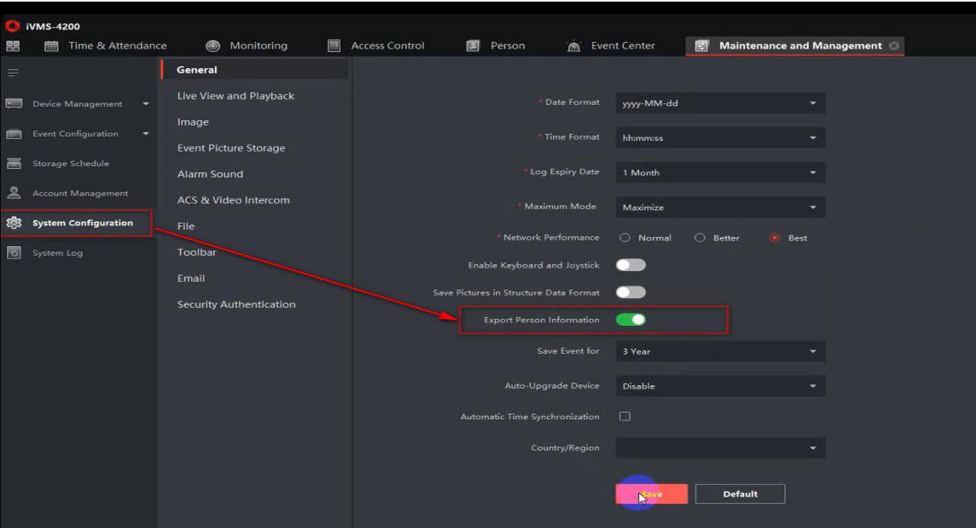Toggle Enable Keyboard and Joystick switch

click(630, 265)
